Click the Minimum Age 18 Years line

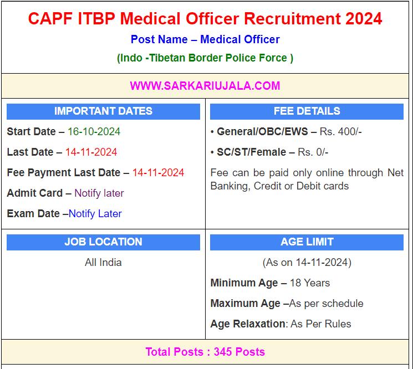click(x=270, y=283)
